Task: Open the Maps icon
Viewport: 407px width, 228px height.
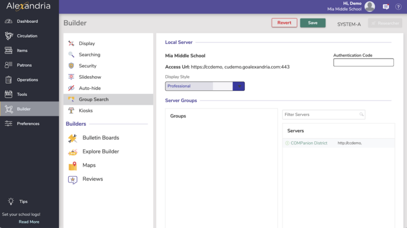Action: (x=73, y=166)
